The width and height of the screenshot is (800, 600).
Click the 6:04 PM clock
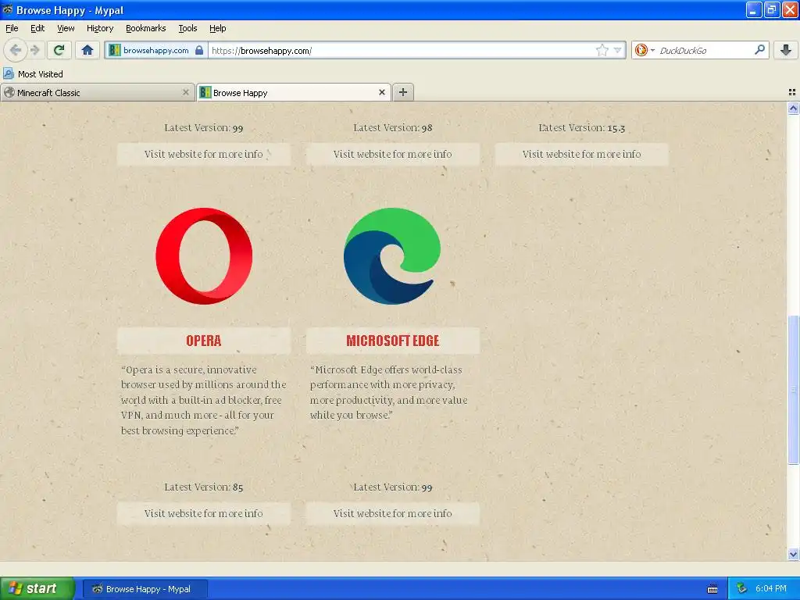(771, 589)
